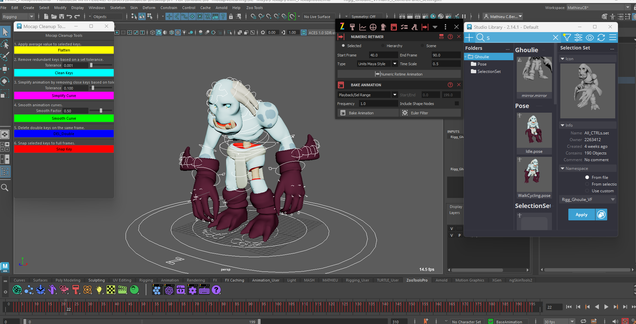
Task: Switch to the Animation_User shelf tab
Action: coord(266,280)
